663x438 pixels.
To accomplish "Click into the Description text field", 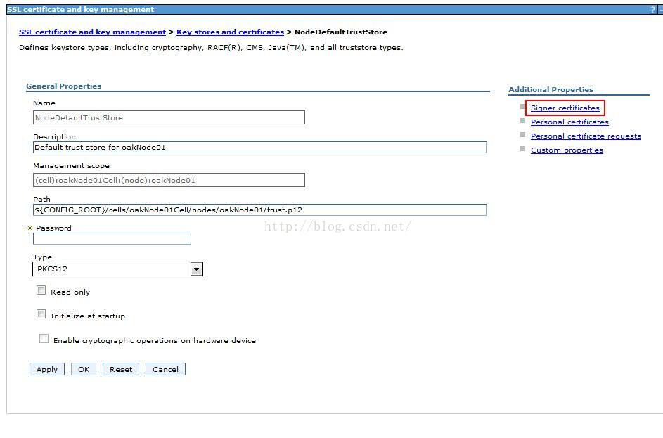I will pos(259,148).
